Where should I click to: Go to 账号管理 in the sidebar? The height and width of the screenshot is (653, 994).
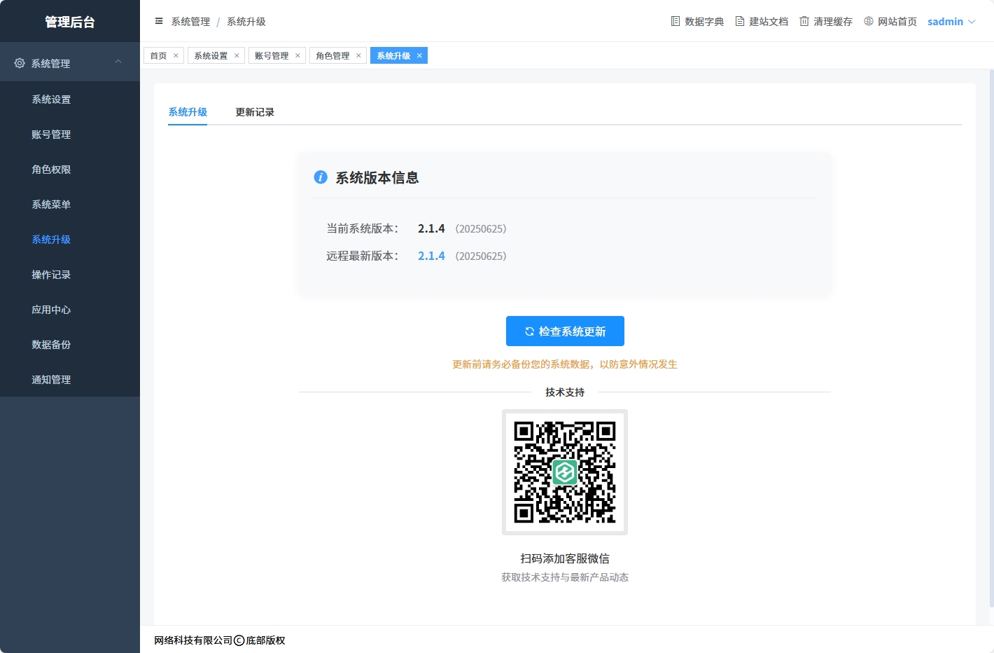point(70,135)
